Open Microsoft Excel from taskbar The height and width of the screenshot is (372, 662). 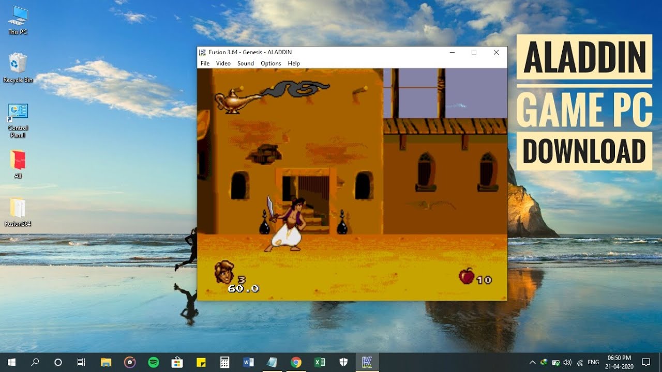[x=320, y=362]
